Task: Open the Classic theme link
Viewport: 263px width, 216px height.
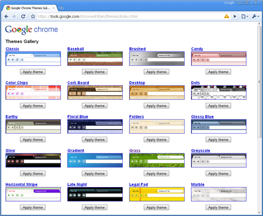Action: 12,49
